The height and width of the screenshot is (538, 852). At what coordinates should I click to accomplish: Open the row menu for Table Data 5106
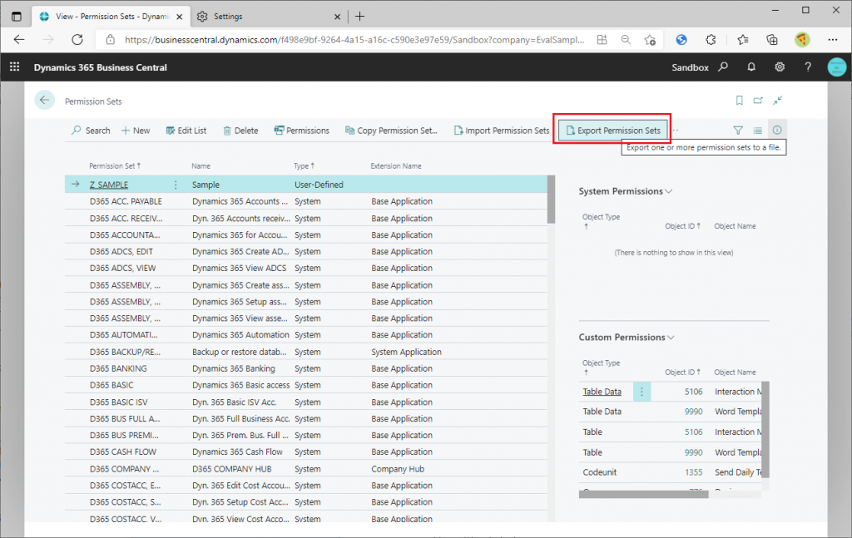click(641, 392)
